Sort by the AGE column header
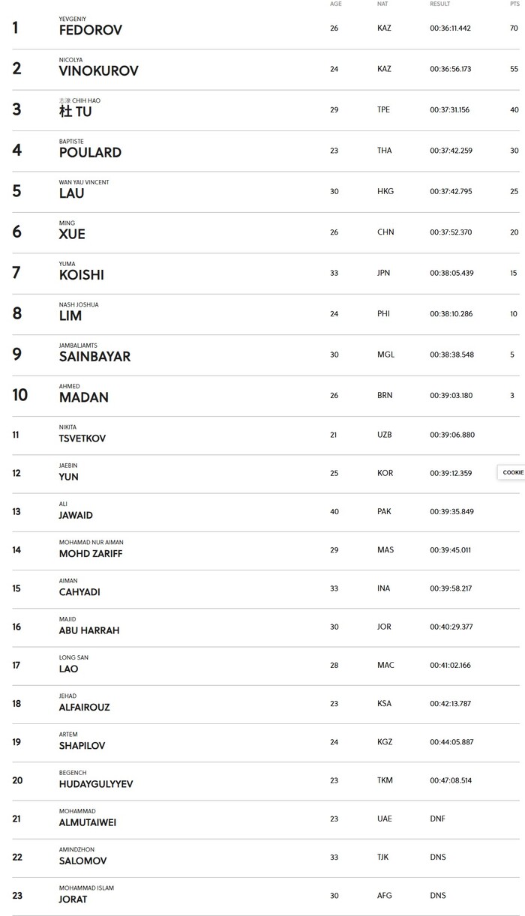Viewport: 525px width, 916px height. pos(336,4)
